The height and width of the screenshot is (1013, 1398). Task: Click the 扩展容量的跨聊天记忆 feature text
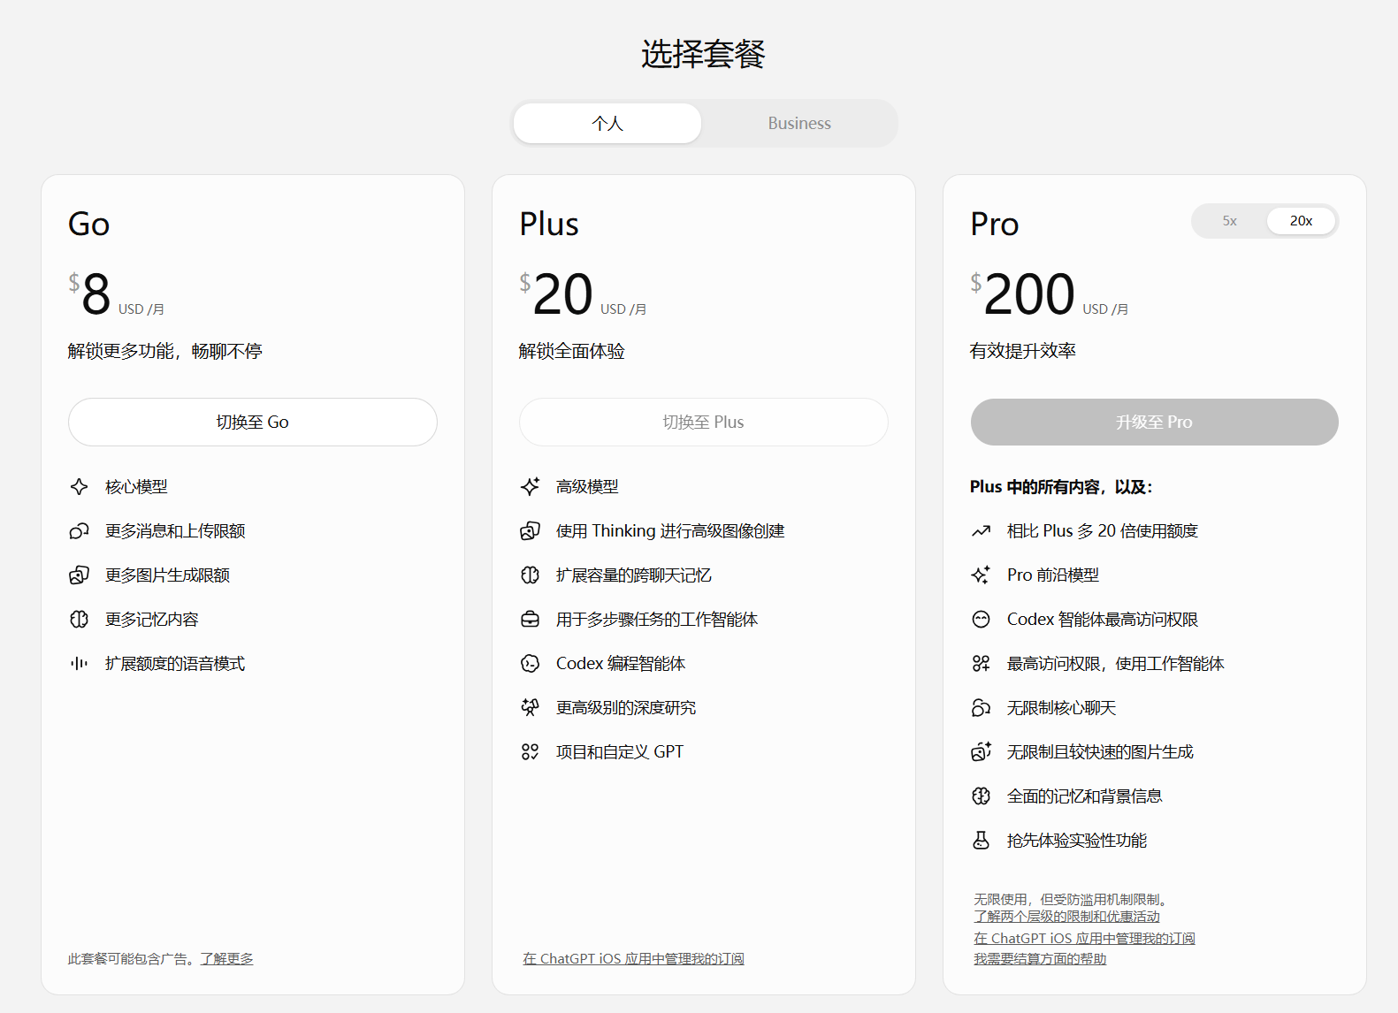tap(634, 575)
